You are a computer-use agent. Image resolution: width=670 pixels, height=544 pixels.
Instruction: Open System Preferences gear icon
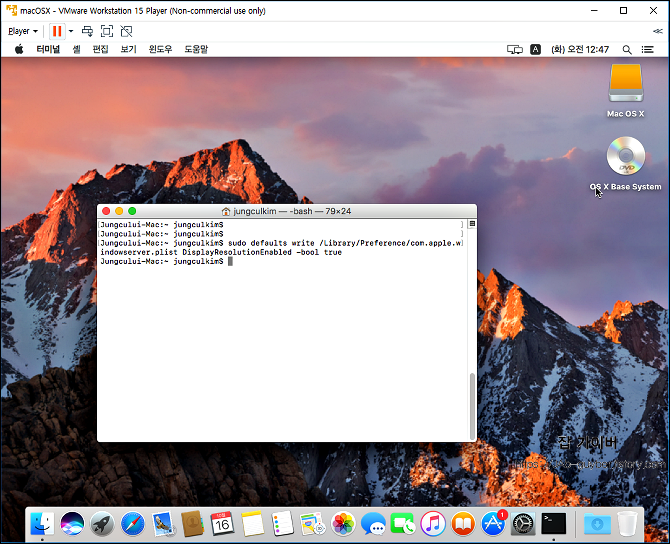pos(523,524)
